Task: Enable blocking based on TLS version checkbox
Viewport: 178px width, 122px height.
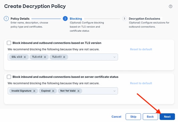Action: point(9,43)
